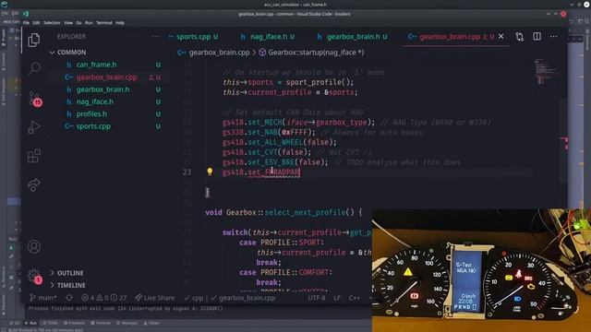Screen dimensions: 591x332
Task: Open the Run and Debug view
Action: 34,127
